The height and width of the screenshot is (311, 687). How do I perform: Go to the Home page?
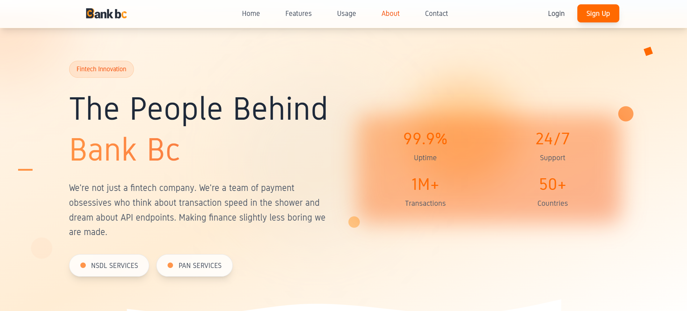coord(251,14)
